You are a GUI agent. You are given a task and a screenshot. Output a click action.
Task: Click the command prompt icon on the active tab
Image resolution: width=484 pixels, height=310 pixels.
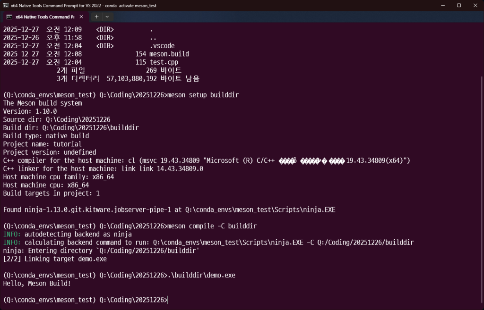pos(9,17)
